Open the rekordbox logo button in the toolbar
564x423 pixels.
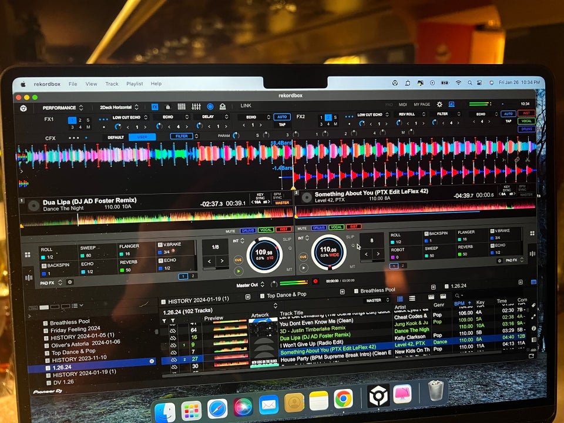(23, 108)
